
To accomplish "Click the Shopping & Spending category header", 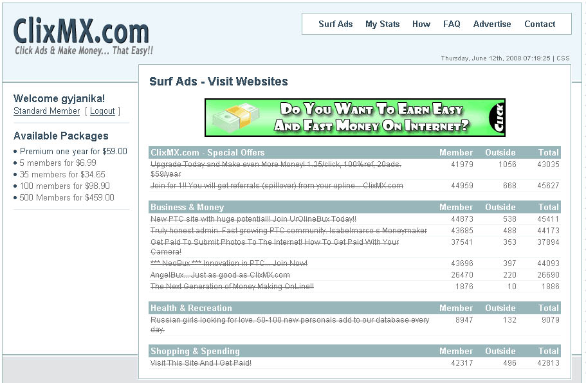I will [x=195, y=351].
